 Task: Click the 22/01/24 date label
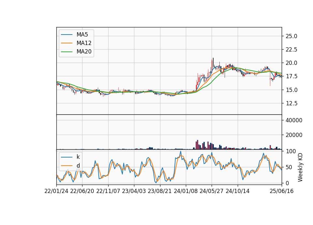tap(56, 191)
